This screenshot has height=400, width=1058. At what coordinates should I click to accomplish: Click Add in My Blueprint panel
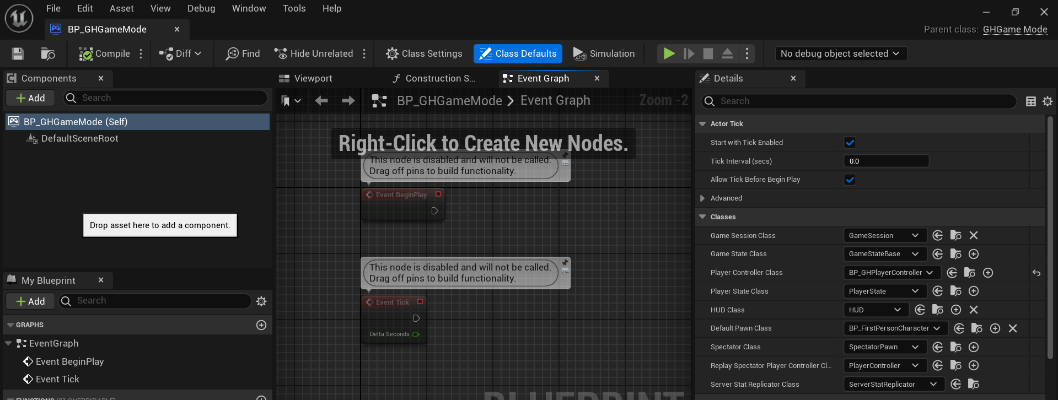30,301
